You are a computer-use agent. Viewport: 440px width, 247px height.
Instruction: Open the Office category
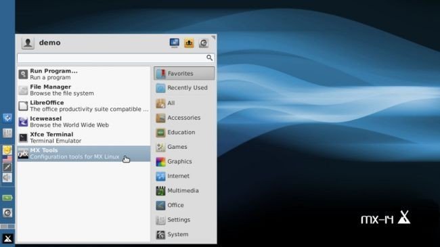(184, 205)
